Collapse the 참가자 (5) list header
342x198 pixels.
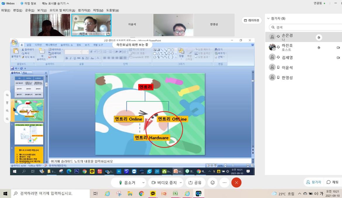click(x=276, y=18)
